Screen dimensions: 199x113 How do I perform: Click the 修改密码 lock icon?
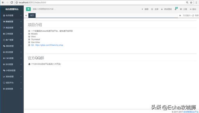coord(162,9)
